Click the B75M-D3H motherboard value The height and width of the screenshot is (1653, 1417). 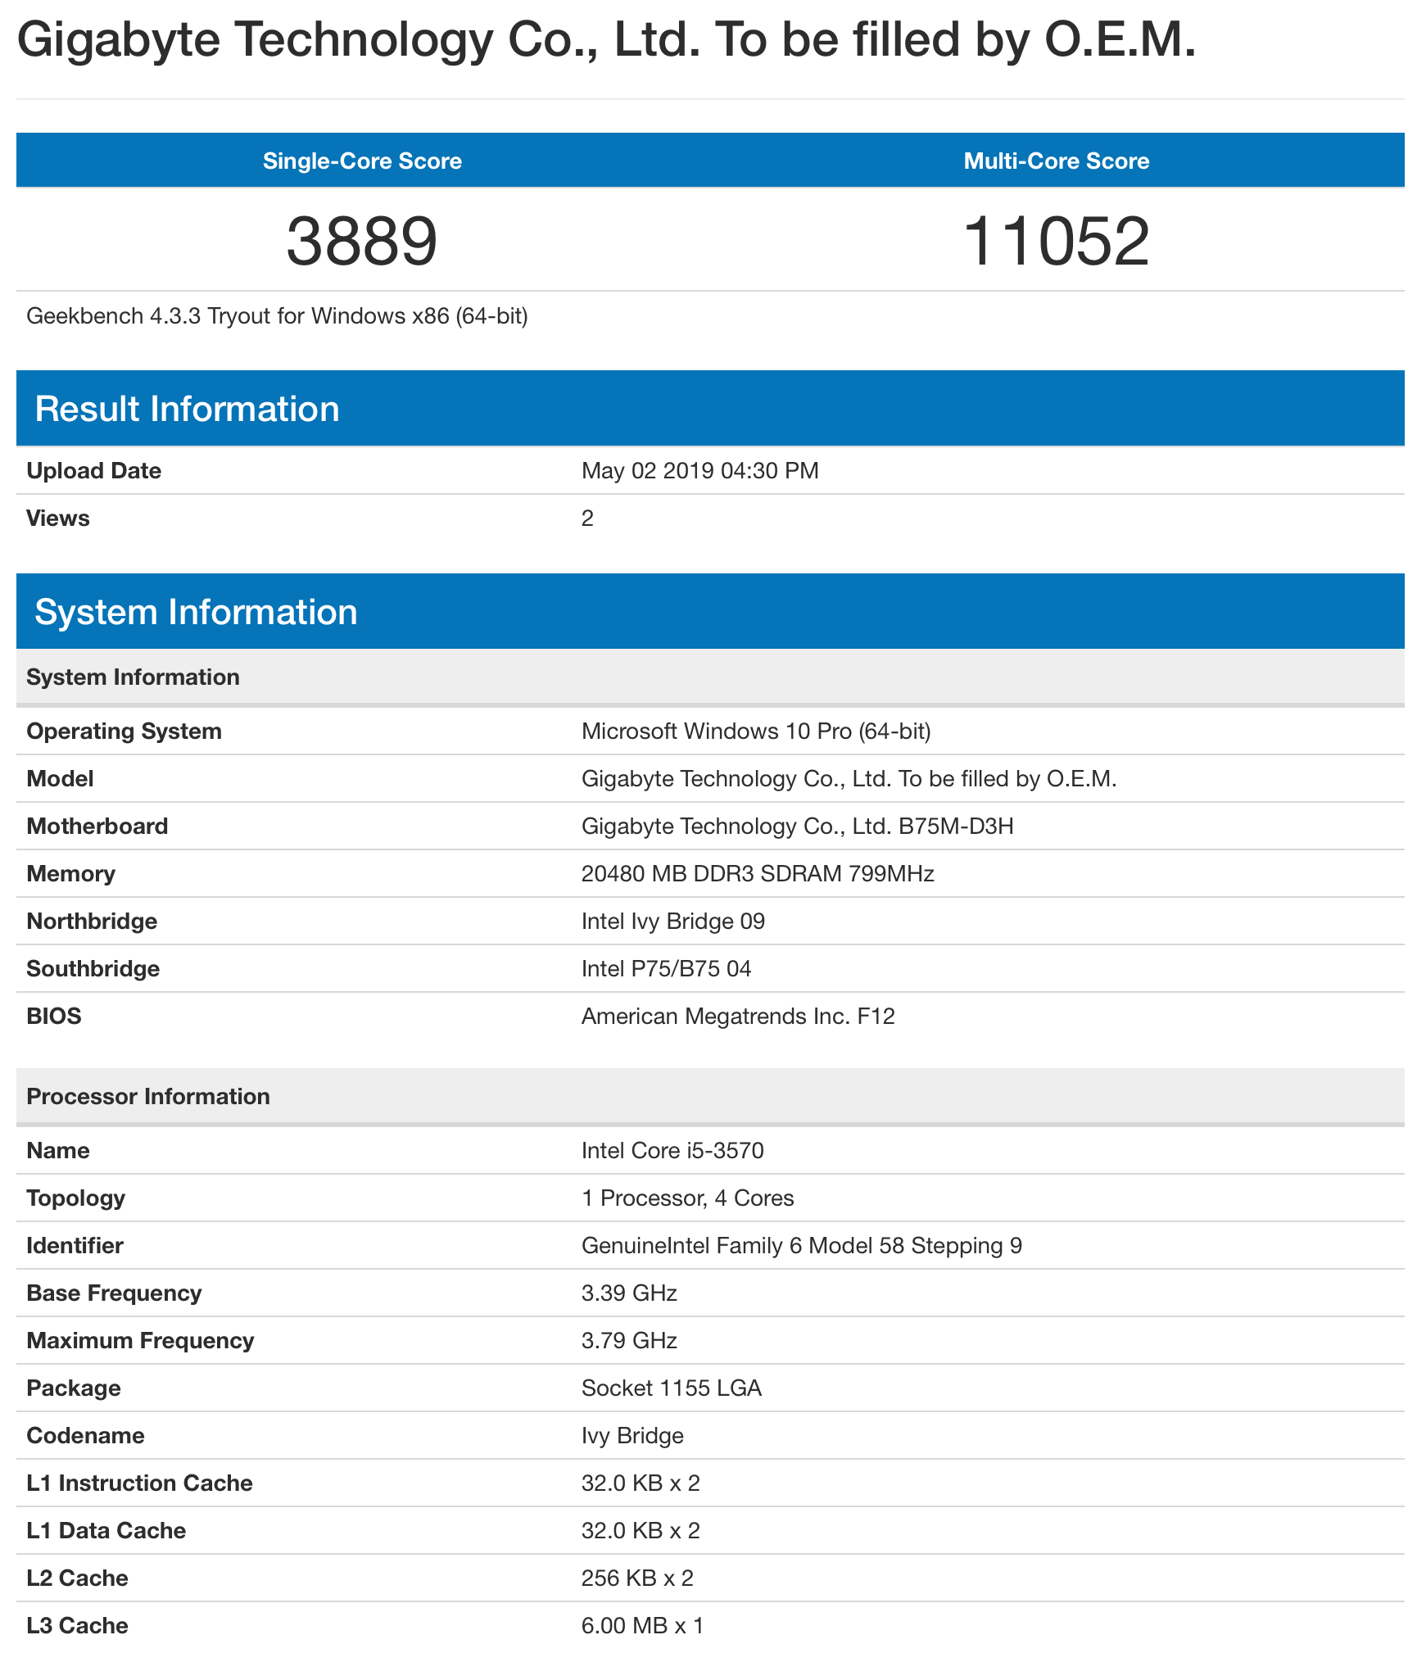[798, 826]
